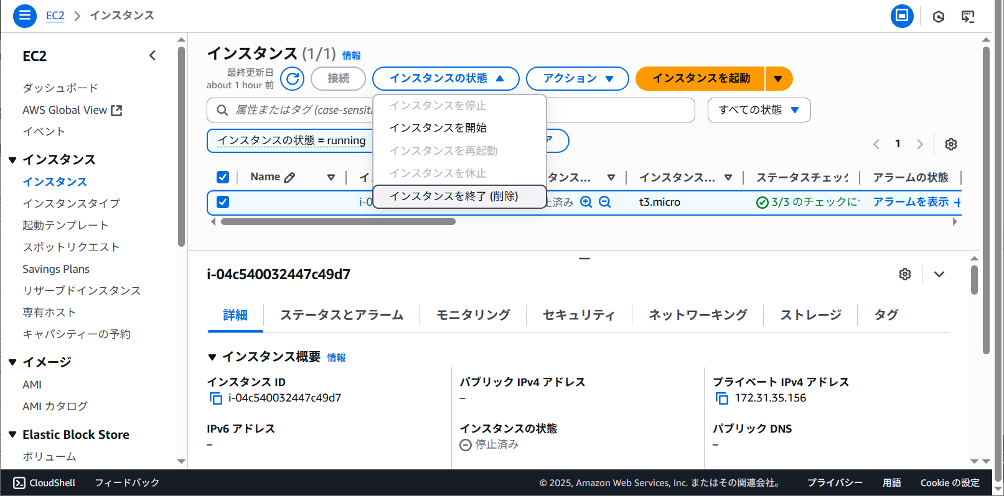Edit the Name column with pencil icon
Image resolution: width=1004 pixels, height=496 pixels.
point(289,178)
